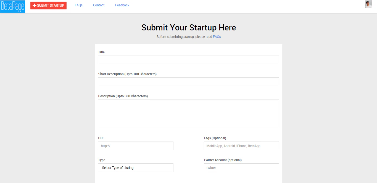
Task: Open the Feedback page
Action: (122, 5)
